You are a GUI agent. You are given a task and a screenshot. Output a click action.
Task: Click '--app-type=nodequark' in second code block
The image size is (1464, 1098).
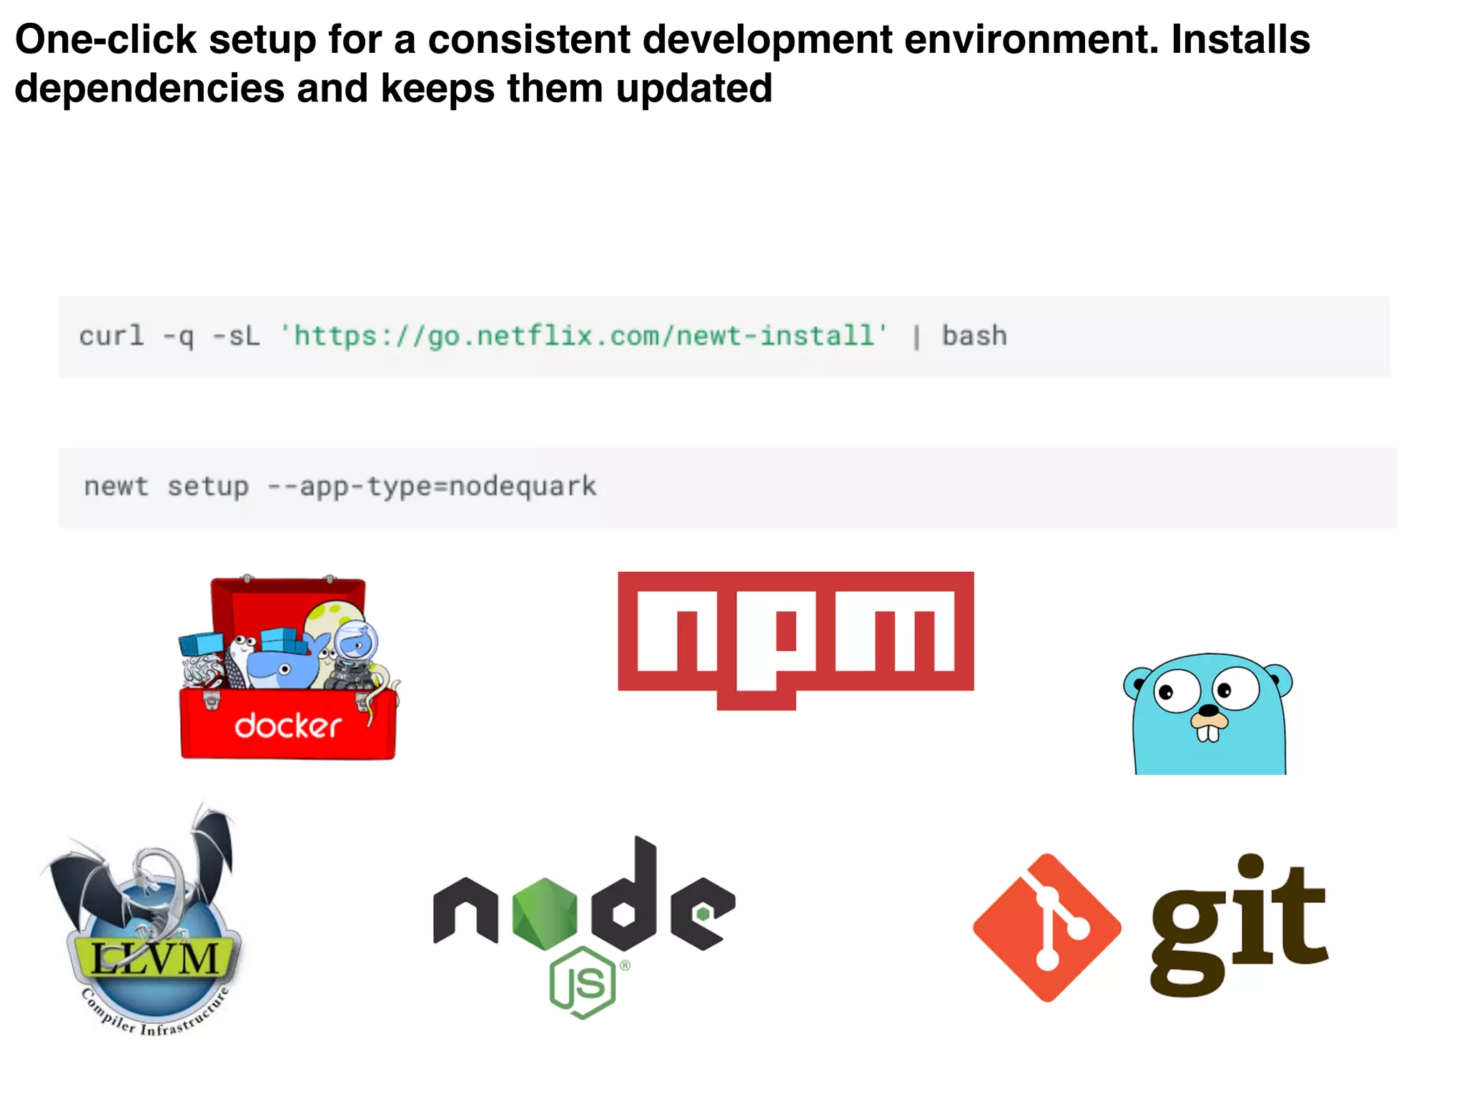(x=432, y=487)
